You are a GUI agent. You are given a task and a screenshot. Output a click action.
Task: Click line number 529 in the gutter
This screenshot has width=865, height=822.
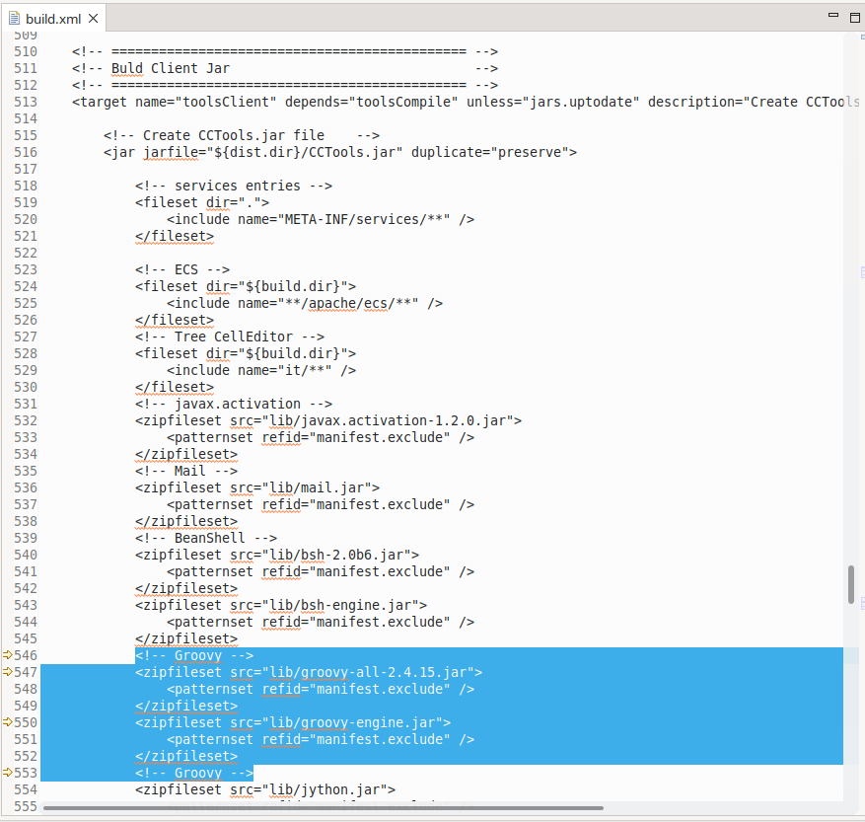click(25, 369)
